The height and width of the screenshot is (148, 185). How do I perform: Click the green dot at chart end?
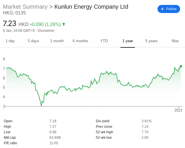(x=181, y=66)
